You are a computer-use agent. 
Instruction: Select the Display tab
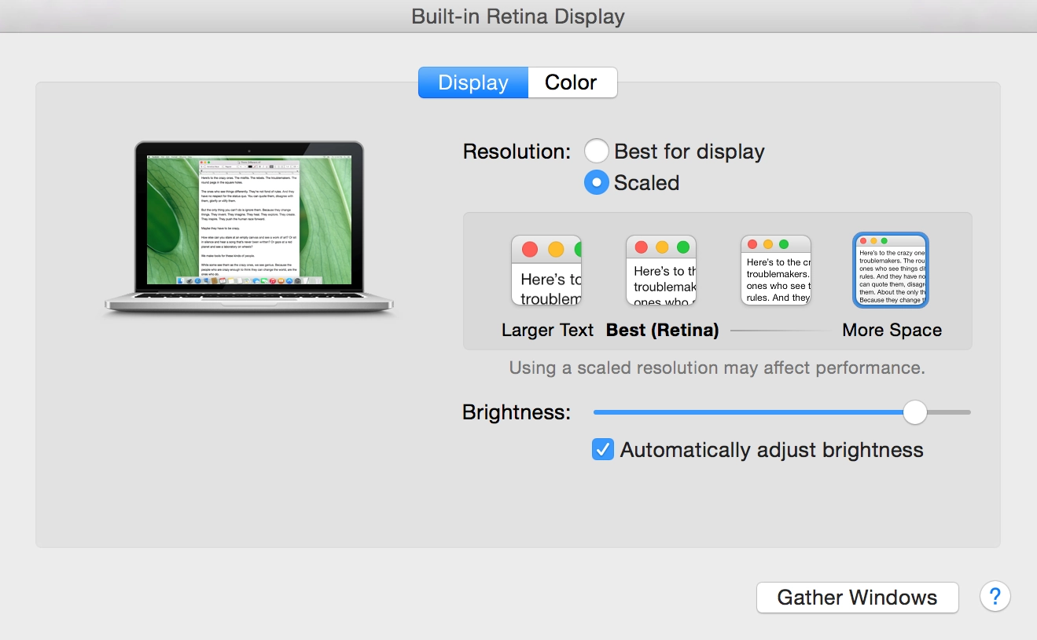pyautogui.click(x=473, y=82)
